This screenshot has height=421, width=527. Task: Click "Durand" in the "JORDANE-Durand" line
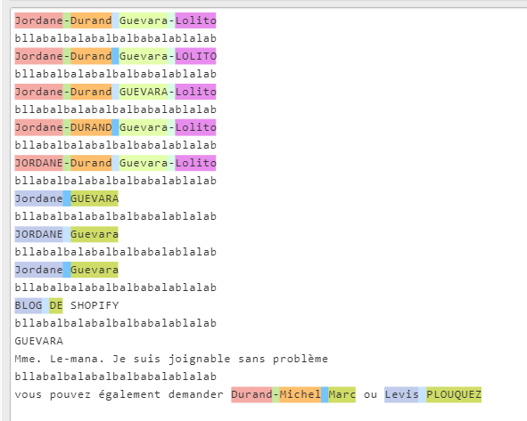[x=91, y=163]
